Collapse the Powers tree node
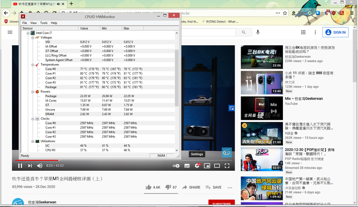Screen dimensions: 358x207 coord(33,92)
